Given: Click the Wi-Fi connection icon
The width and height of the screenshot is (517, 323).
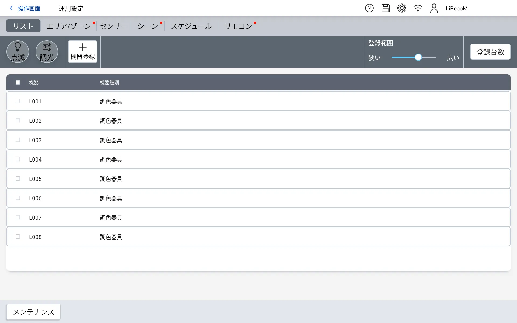Looking at the screenshot, I should [x=418, y=8].
